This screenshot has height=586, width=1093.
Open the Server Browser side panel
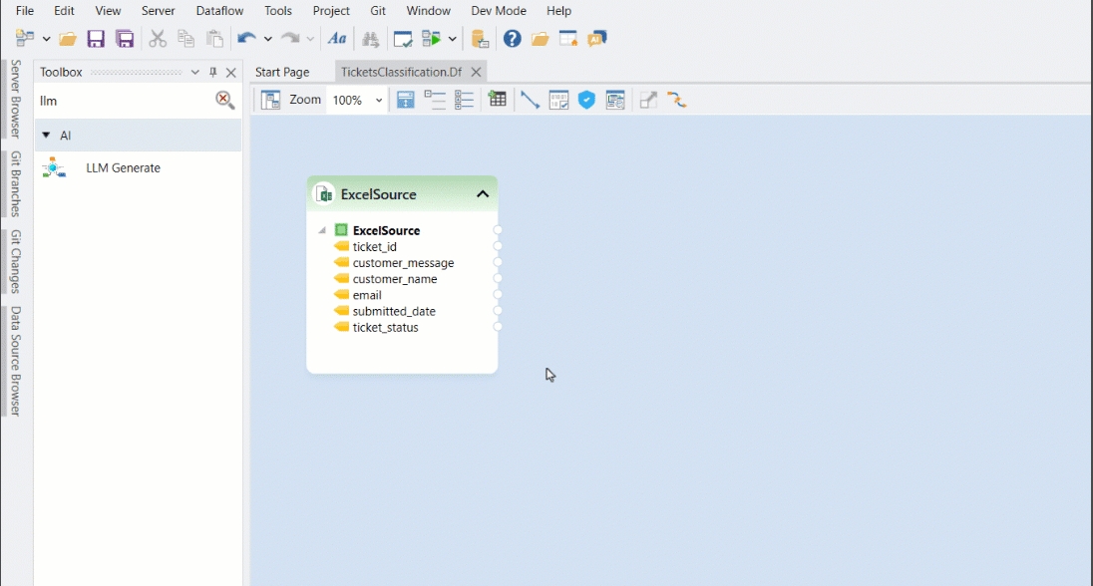[15, 99]
